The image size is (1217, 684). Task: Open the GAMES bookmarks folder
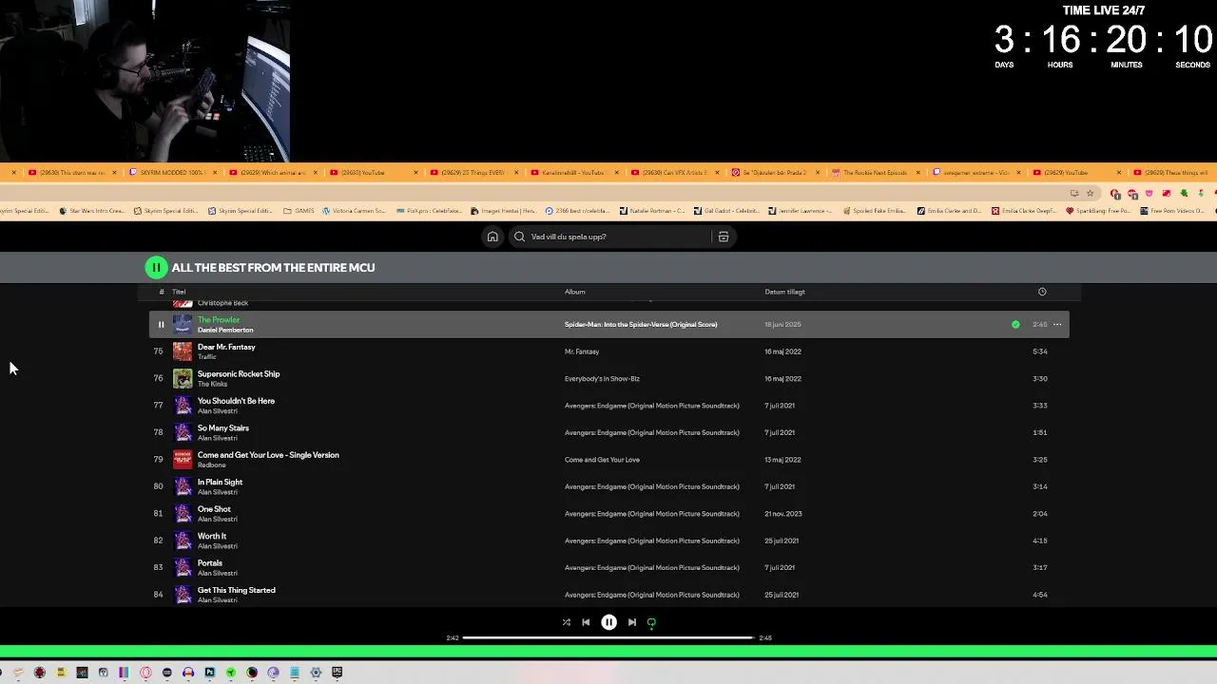point(298,211)
